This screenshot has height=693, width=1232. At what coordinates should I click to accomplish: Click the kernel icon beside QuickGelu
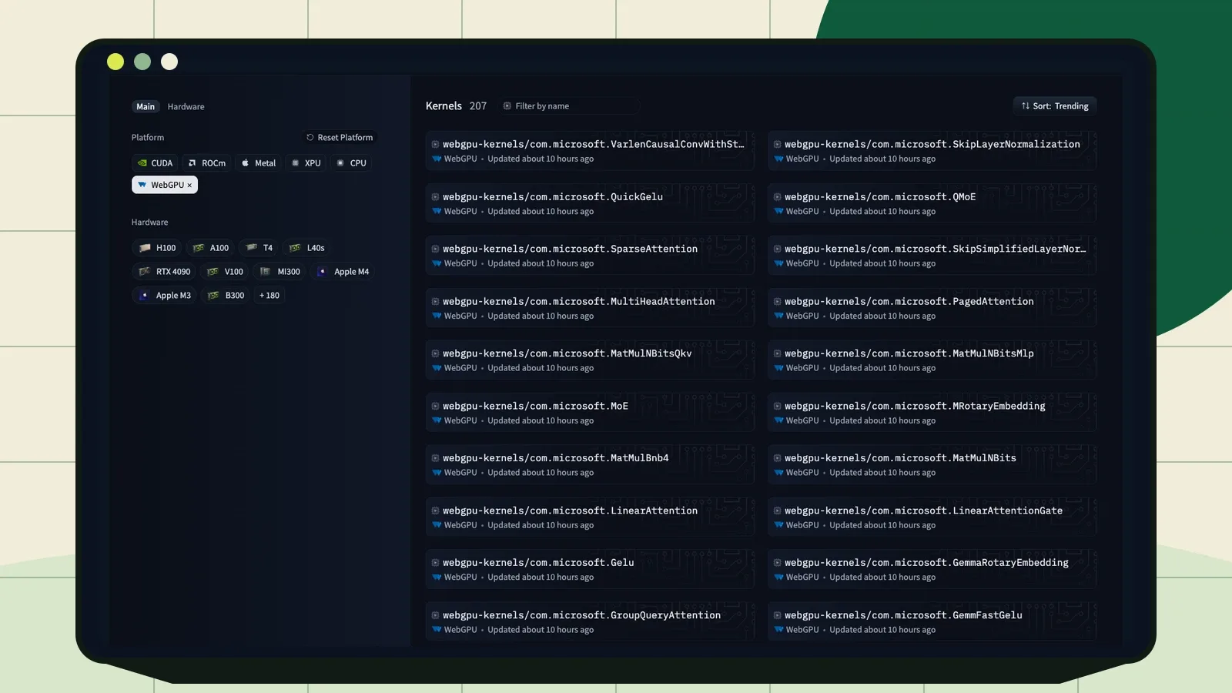435,196
